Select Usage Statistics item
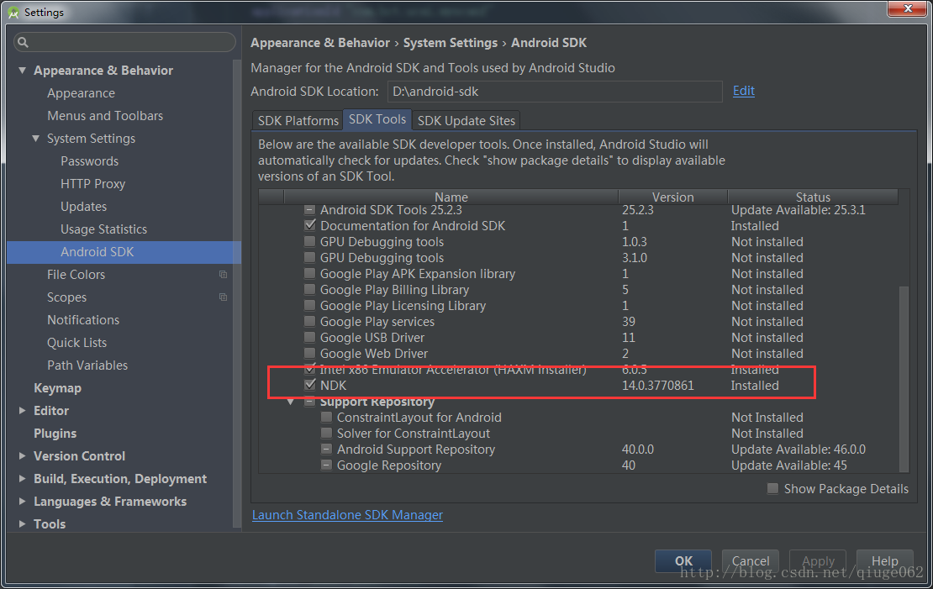Screen dimensions: 933x589 [103, 229]
